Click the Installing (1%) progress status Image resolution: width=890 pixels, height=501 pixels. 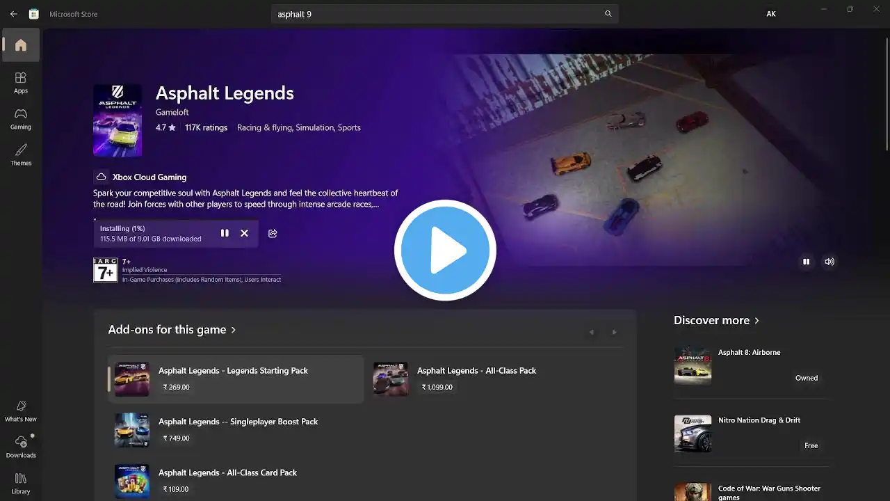[122, 228]
